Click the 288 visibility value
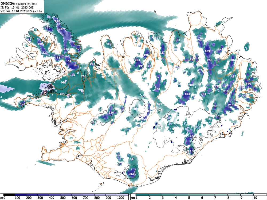This screenshot has height=200, width=267. pyautogui.click(x=215, y=106)
